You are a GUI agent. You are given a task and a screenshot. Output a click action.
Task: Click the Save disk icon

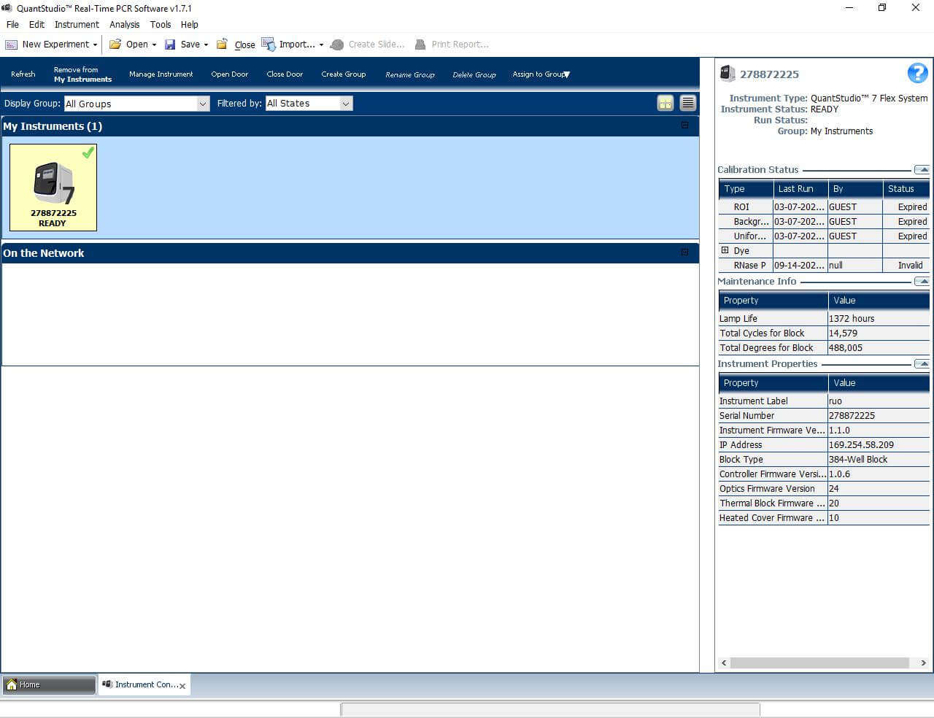click(170, 45)
